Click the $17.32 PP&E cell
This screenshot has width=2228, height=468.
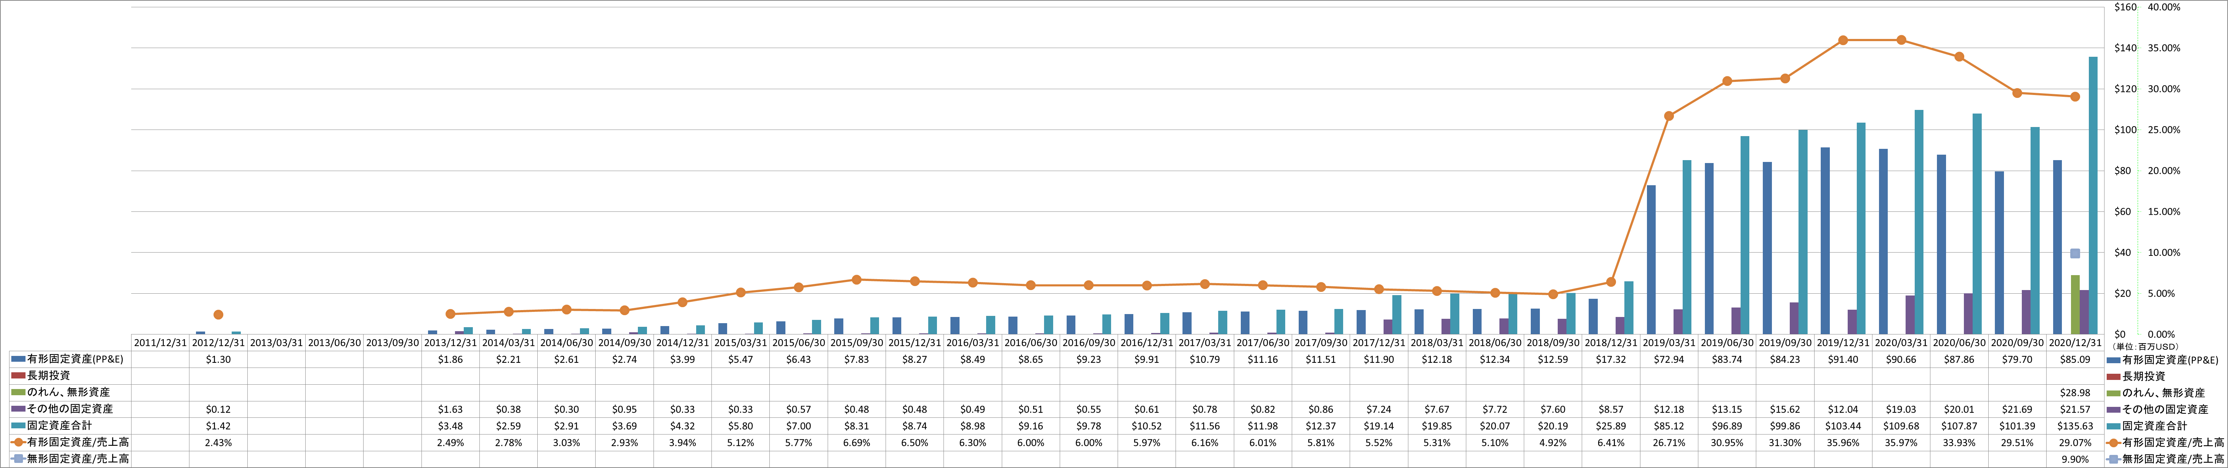tap(1611, 359)
